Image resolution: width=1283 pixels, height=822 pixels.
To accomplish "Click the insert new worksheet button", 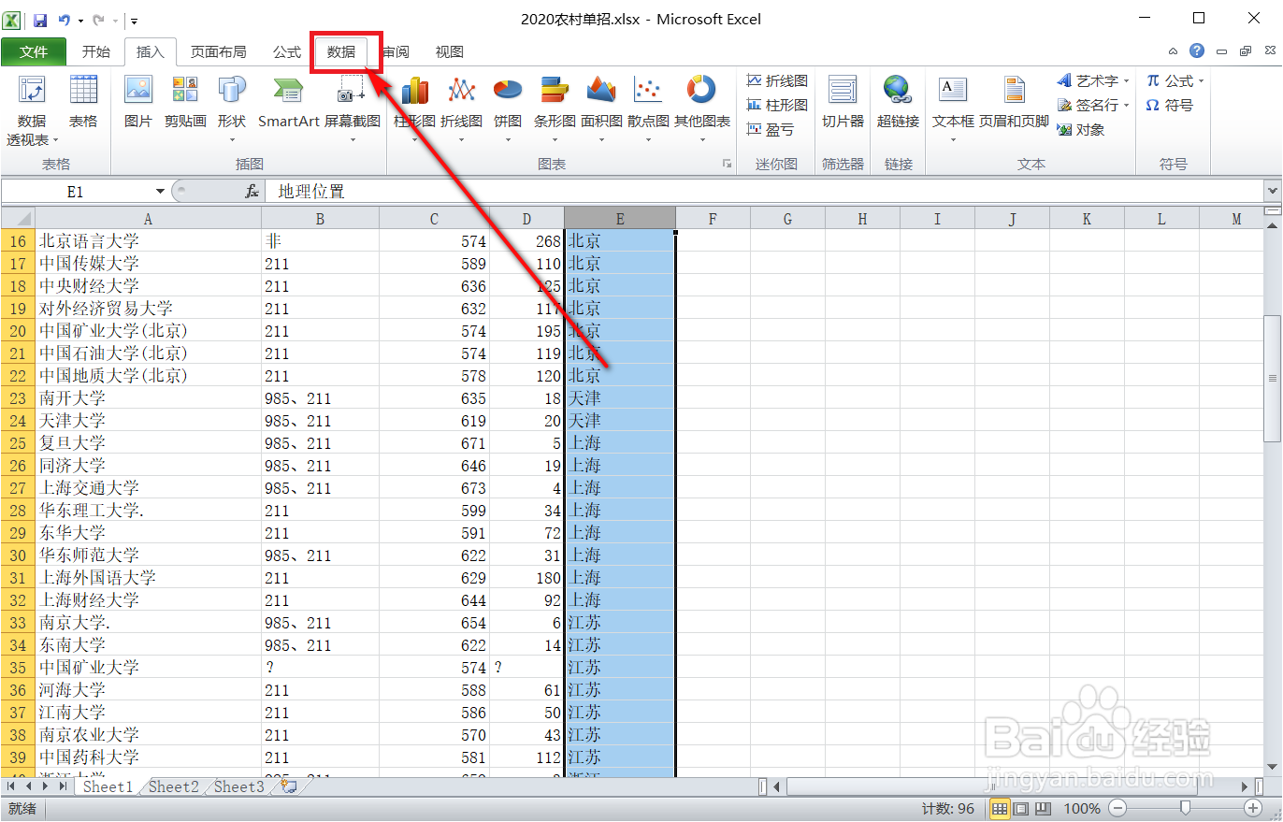I will [289, 786].
